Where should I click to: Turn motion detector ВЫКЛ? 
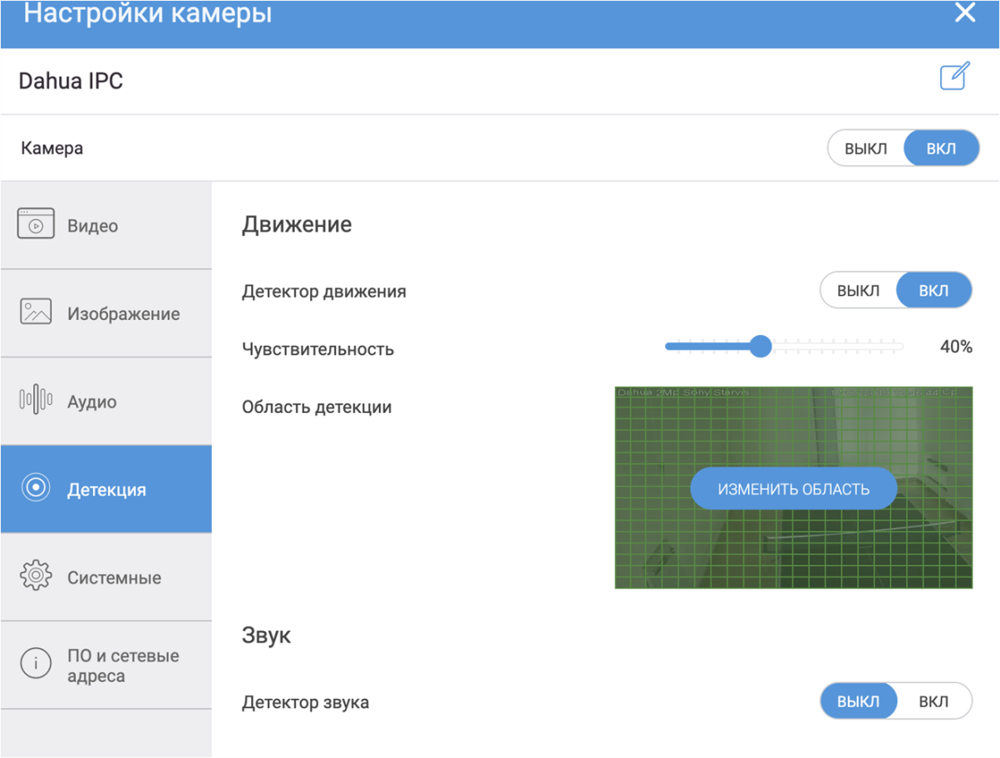(x=858, y=292)
